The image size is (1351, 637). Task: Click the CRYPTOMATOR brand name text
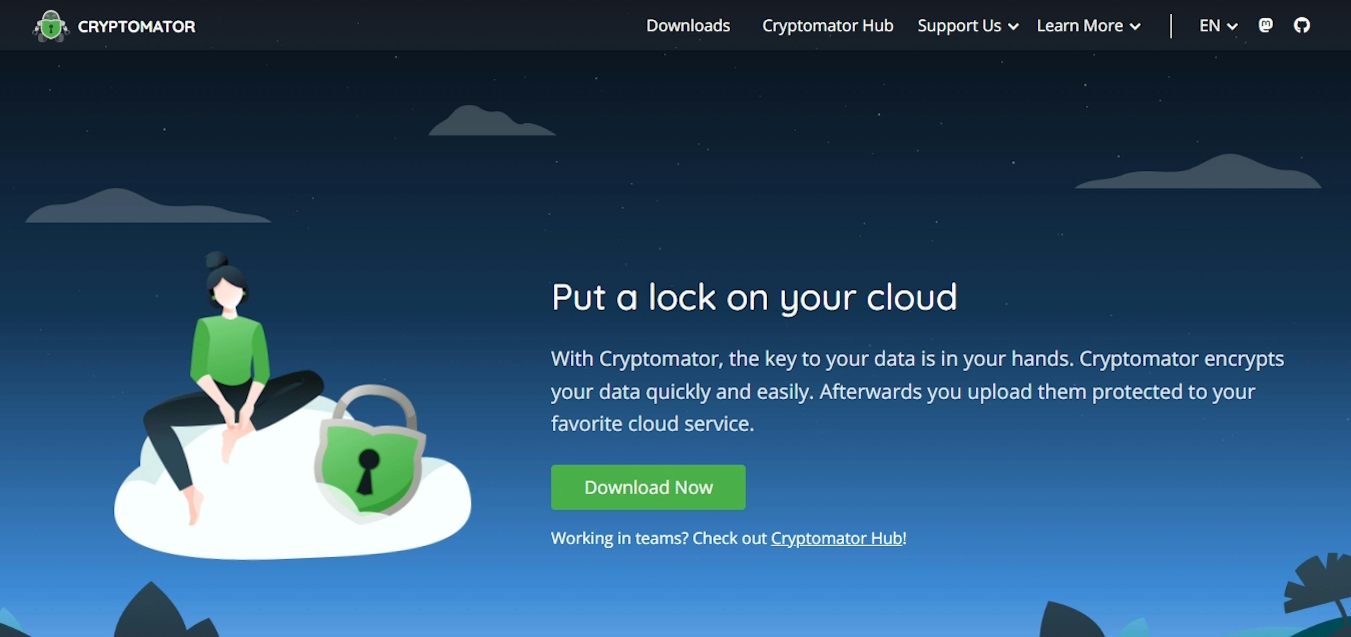pyautogui.click(x=137, y=26)
